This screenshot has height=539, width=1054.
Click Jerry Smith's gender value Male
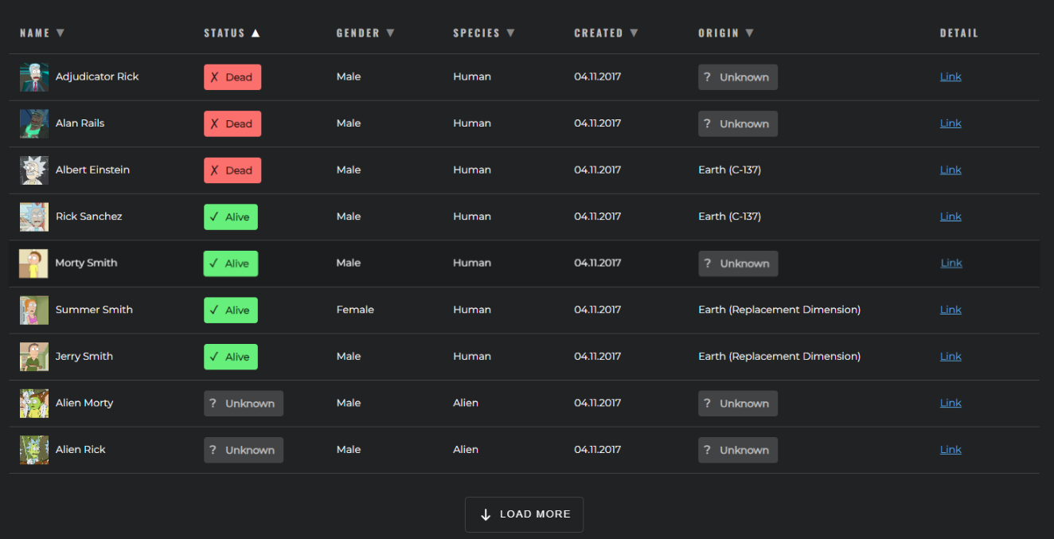[x=349, y=356]
